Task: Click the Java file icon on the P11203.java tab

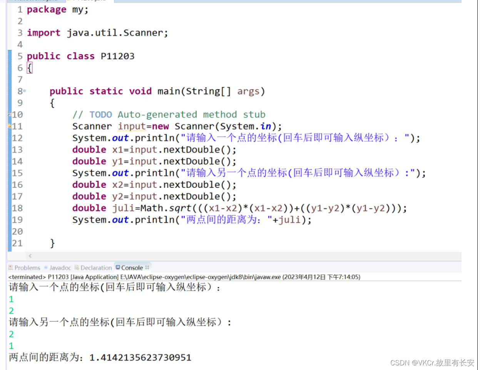Action: click(x=69, y=2)
